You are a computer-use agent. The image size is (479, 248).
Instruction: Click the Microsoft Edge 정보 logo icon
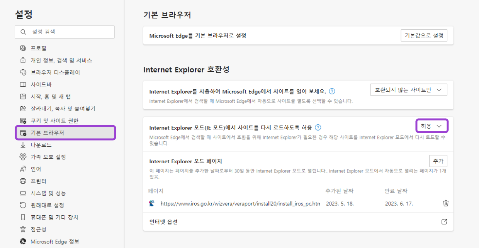click(23, 241)
